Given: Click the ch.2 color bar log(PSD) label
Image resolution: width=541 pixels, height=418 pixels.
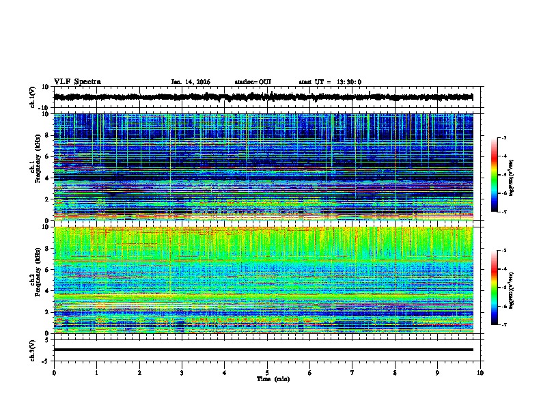Looking at the screenshot, I should click(511, 290).
